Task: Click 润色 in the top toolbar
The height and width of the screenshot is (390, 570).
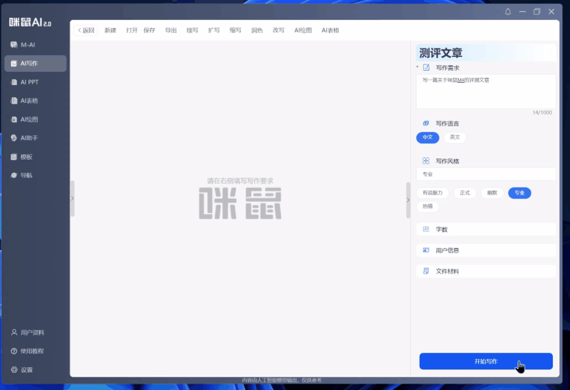Action: click(257, 31)
